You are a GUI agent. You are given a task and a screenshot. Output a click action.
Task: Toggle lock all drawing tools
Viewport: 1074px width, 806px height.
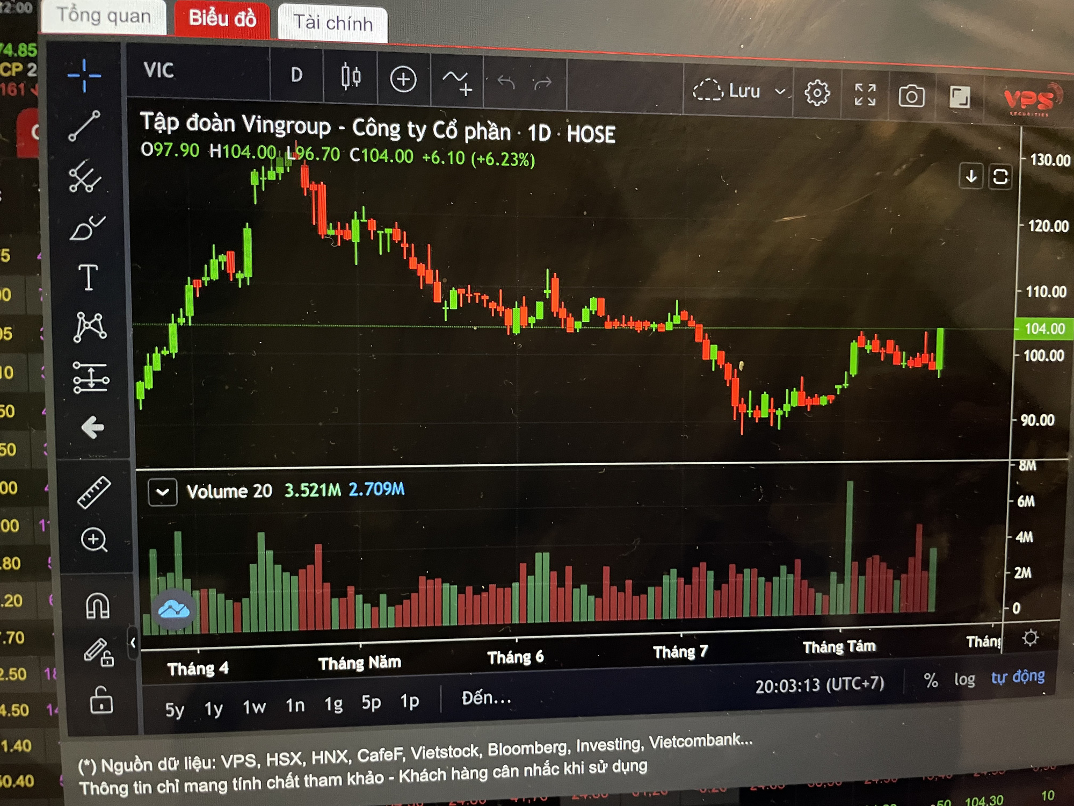(101, 700)
